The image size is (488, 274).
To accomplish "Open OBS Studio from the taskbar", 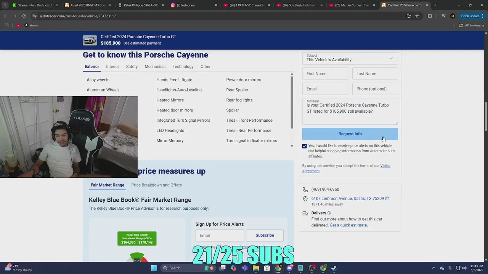I will pyautogui.click(x=312, y=268).
